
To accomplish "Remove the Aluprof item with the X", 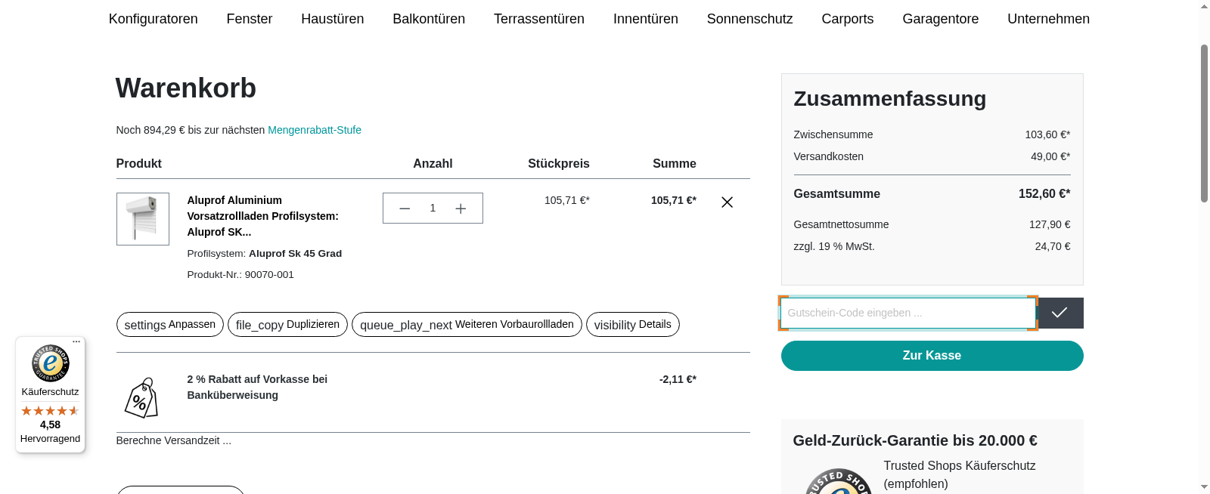I will pos(727,202).
